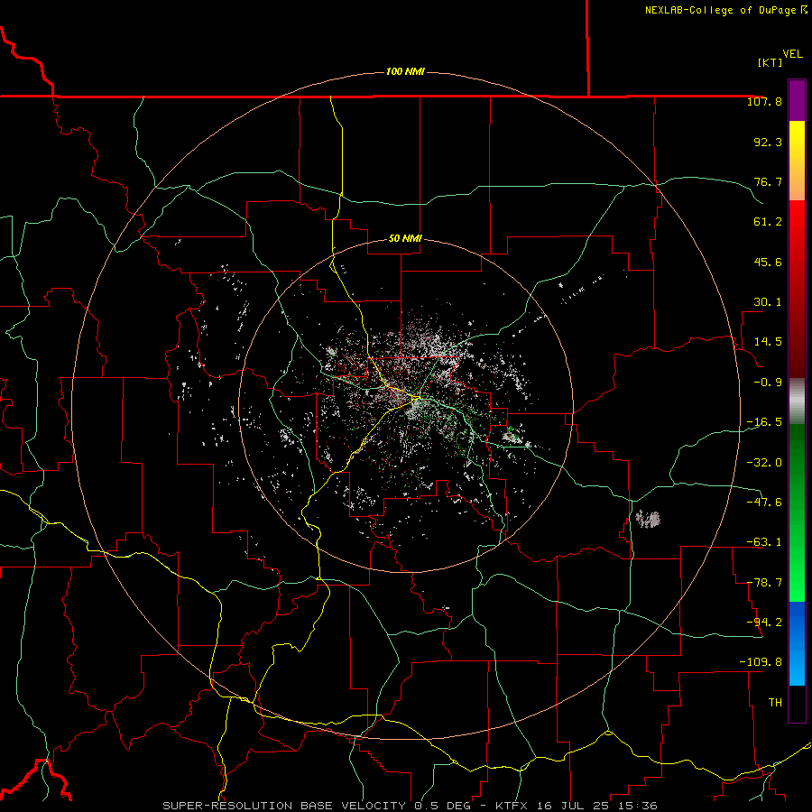Click the purple segment of color bar
Viewport: 812px width, 812px height.
(797, 100)
